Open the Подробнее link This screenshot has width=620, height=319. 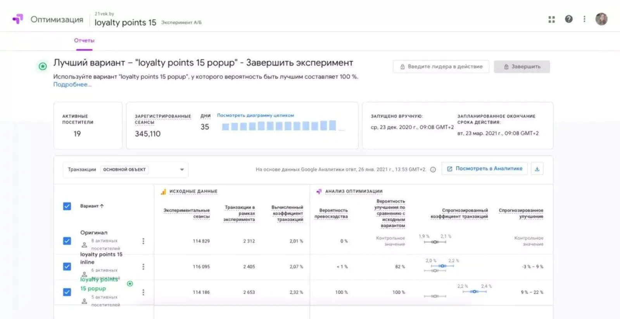tap(72, 84)
